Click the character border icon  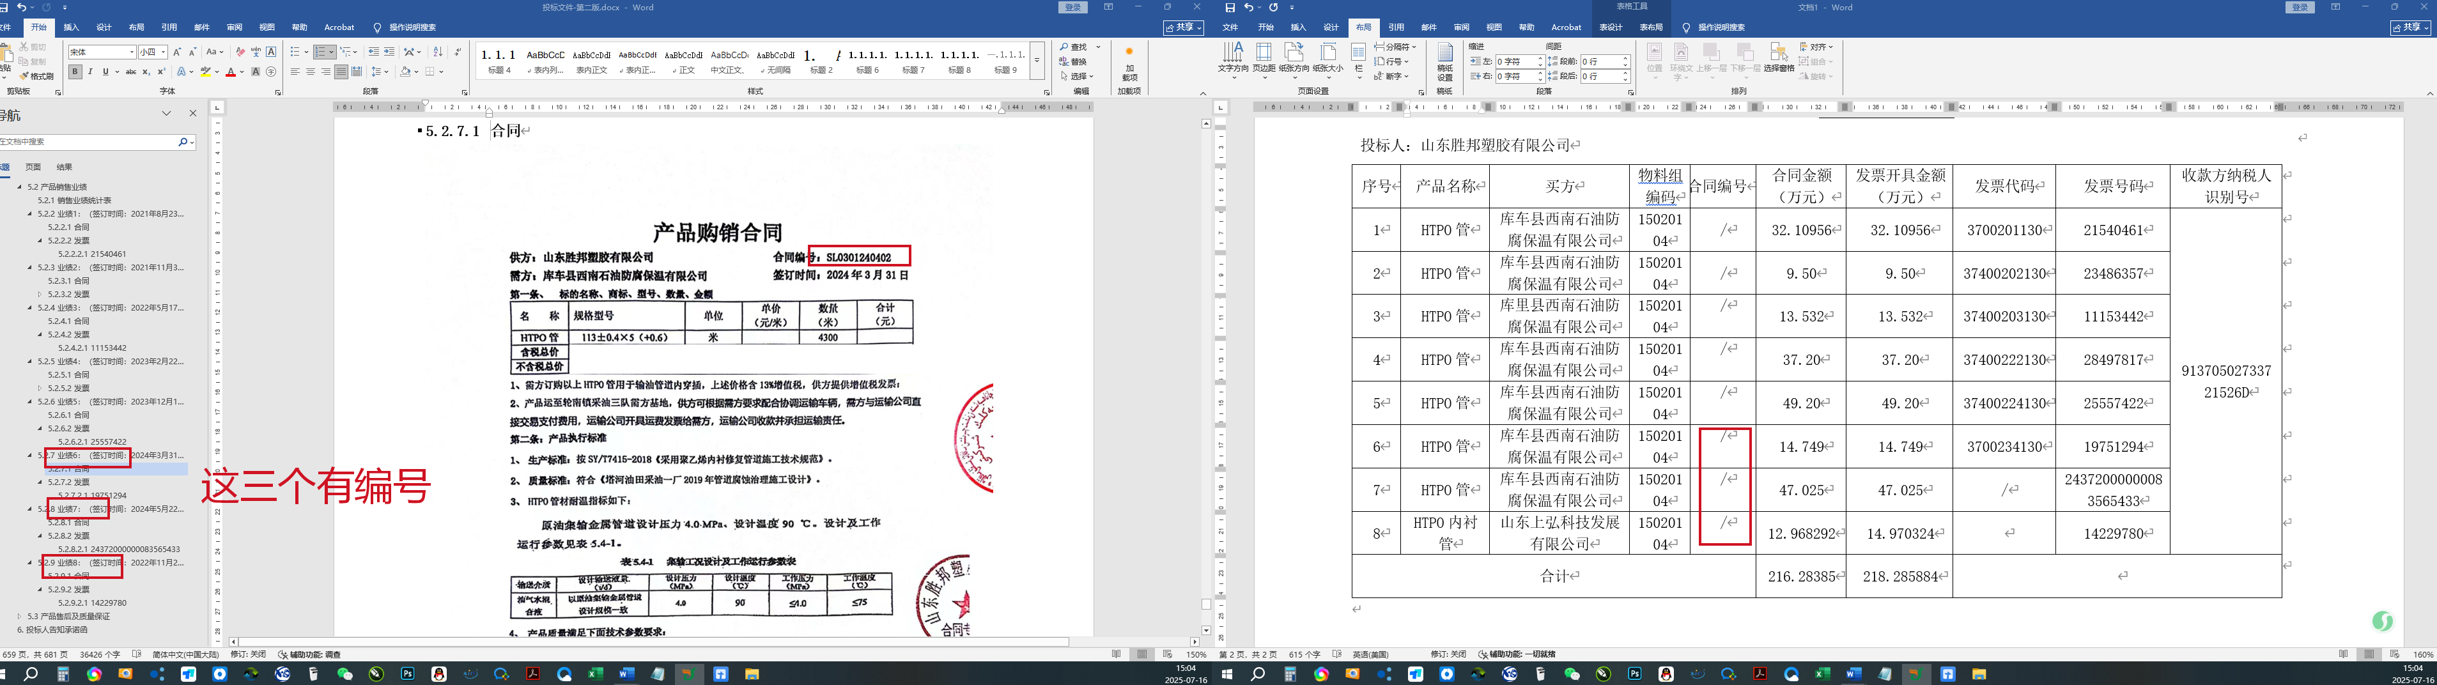(x=272, y=52)
